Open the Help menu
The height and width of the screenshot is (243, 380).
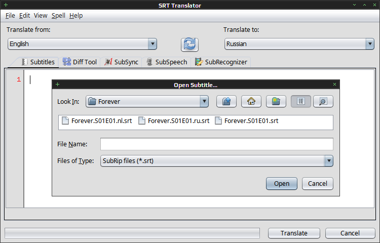click(x=76, y=16)
